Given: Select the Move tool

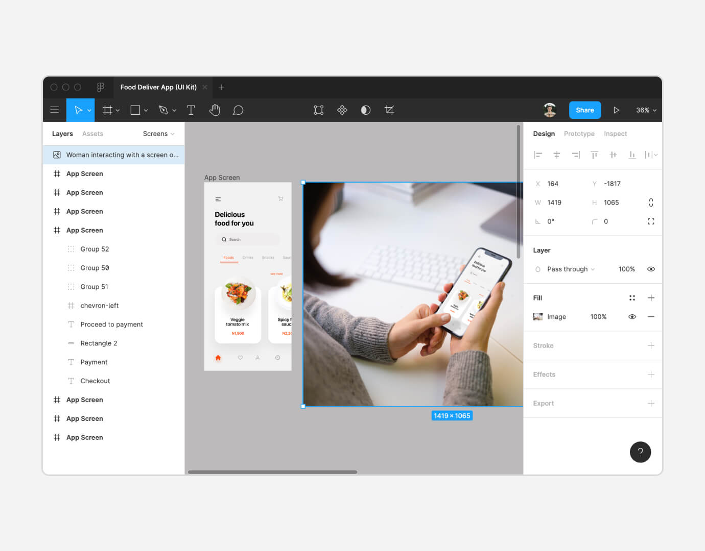Looking at the screenshot, I should point(78,110).
